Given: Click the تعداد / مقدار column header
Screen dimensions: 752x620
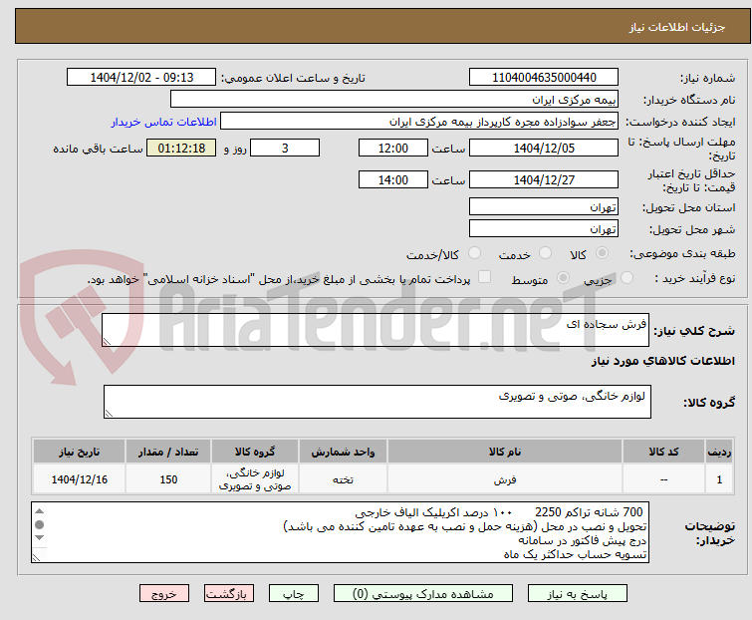Looking at the screenshot, I should pos(168,452).
